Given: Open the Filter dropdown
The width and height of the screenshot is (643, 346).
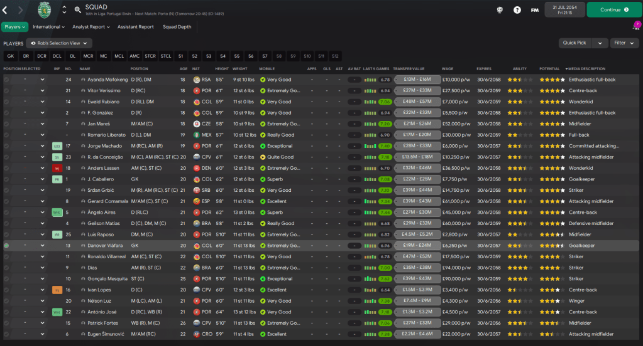Looking at the screenshot, I should pos(624,43).
